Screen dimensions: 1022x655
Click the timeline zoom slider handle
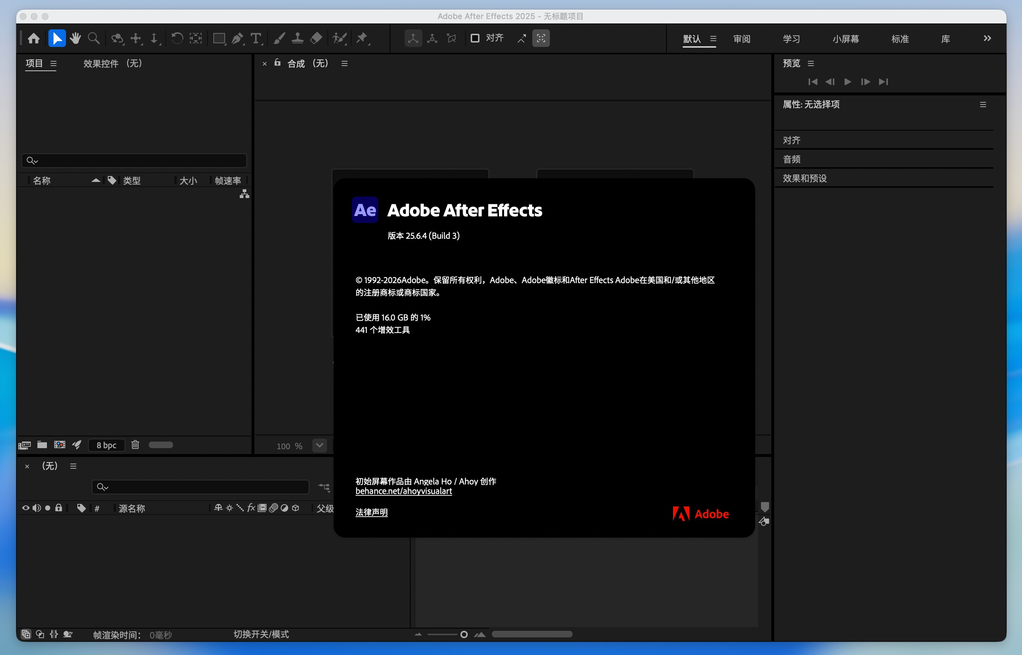tap(464, 634)
